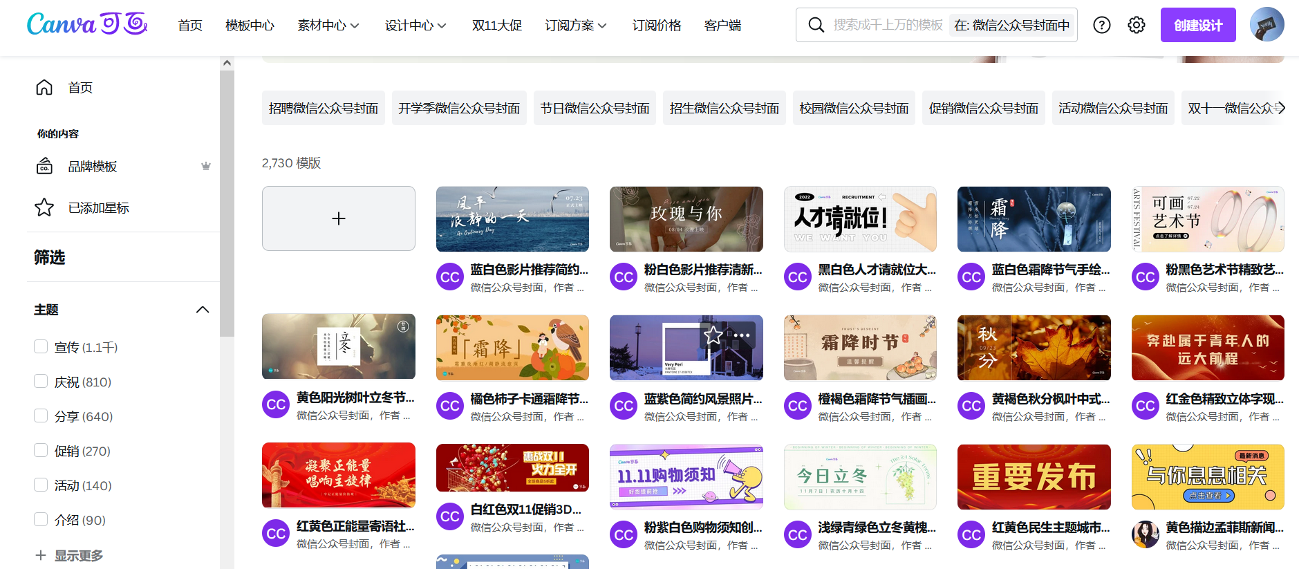Viewport: 1299px width, 569px height.
Task: Open the 人才请就位 template thumbnail
Action: point(860,219)
